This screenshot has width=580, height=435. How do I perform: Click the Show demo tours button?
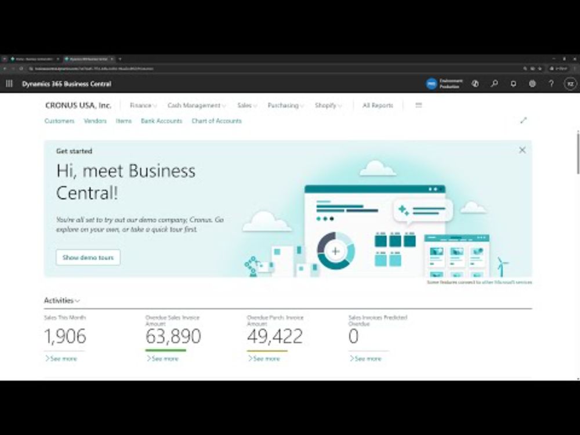pyautogui.click(x=88, y=258)
